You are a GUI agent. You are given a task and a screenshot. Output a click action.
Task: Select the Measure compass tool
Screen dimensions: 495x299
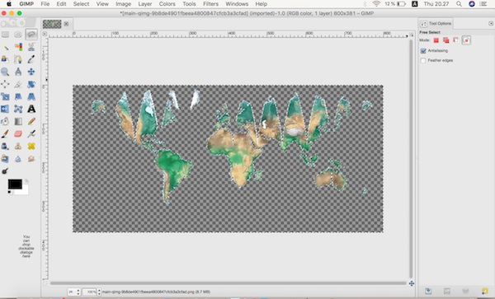(x=18, y=72)
